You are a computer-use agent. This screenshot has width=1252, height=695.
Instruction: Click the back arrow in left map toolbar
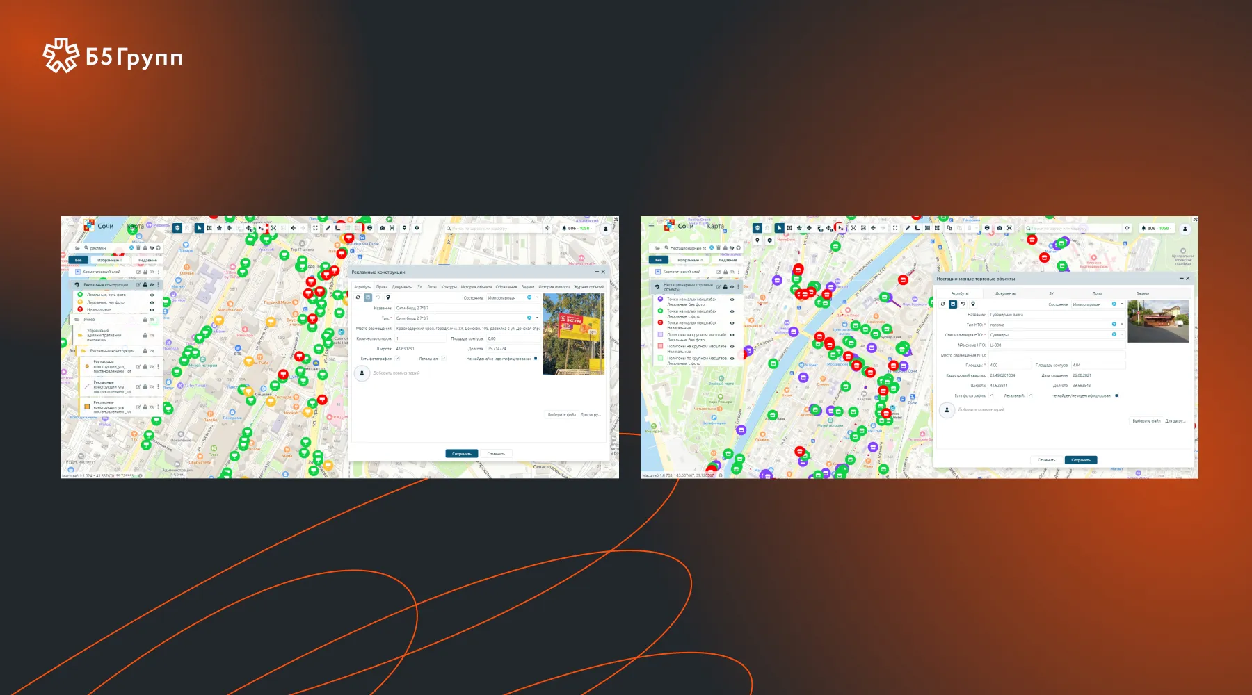293,228
